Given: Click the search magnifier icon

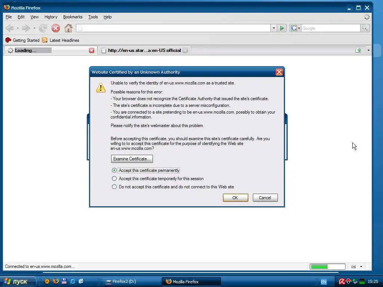Looking at the screenshot, I should pos(365,28).
